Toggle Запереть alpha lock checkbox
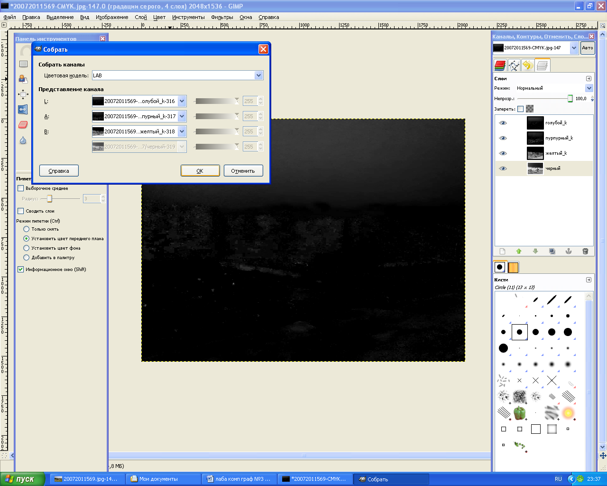 click(x=520, y=109)
